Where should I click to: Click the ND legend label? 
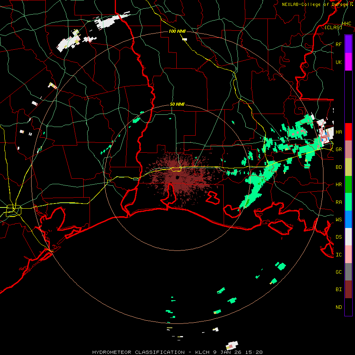338,307
